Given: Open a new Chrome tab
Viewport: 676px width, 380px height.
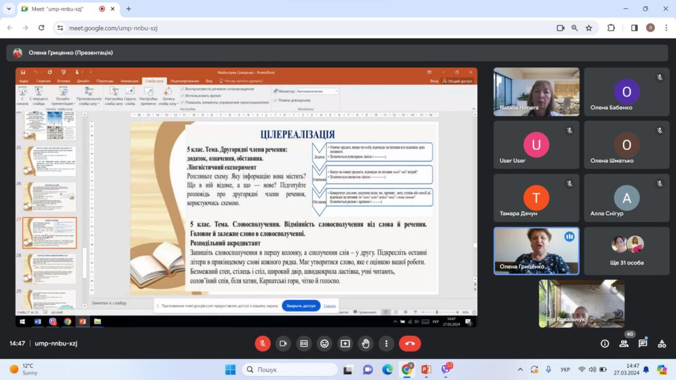Looking at the screenshot, I should pos(128,9).
